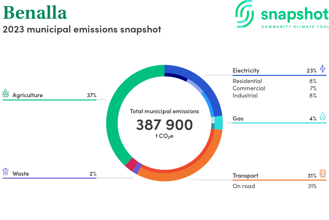Click the Waste trash bin icon
Screen dimensions: 329x220
[x=6, y=172]
